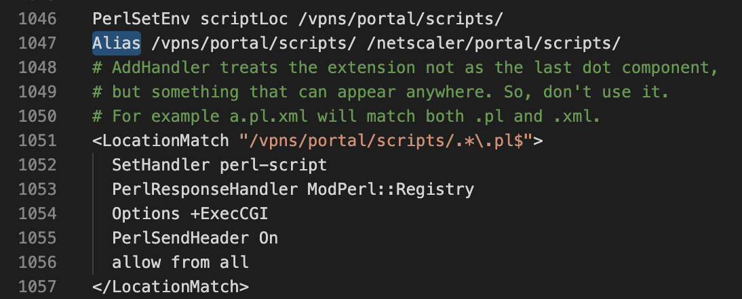Click line number 1046 in the gutter
The image size is (742, 299).
37,19
